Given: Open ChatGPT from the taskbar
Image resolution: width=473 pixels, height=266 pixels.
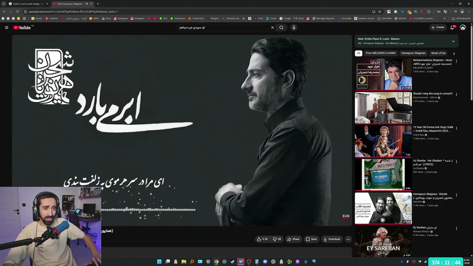Looking at the screenshot, I should (x=273, y=262).
